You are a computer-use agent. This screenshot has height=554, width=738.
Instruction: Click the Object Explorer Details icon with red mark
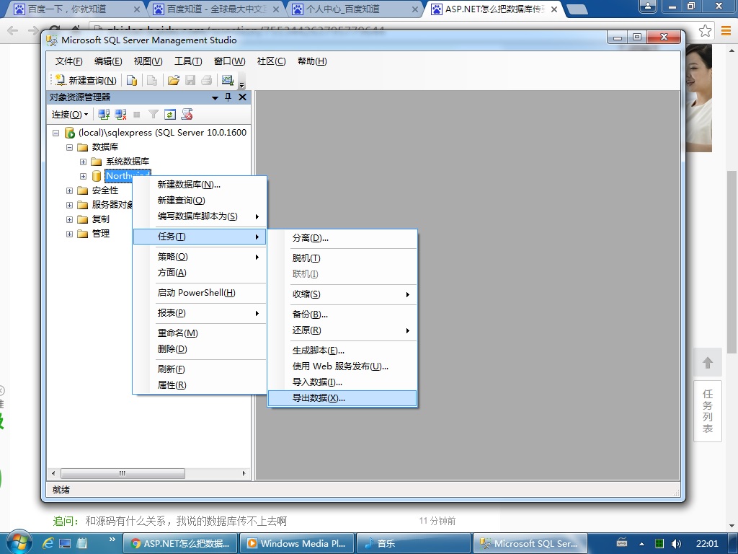(x=187, y=114)
